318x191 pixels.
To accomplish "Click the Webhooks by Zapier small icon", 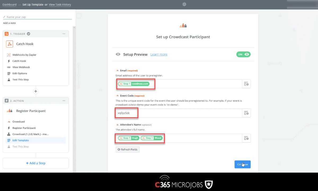I will tap(9, 55).
